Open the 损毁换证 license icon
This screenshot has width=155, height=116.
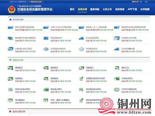click(81, 68)
